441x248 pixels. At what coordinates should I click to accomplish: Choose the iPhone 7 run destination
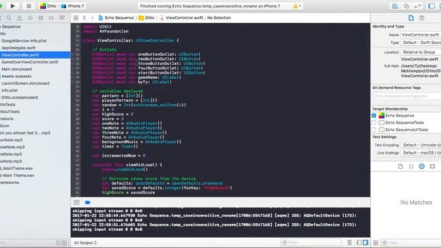[72, 6]
